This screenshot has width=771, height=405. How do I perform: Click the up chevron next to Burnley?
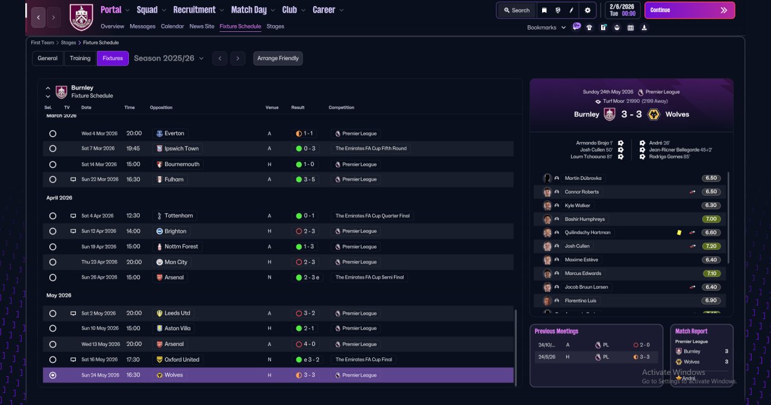(48, 88)
